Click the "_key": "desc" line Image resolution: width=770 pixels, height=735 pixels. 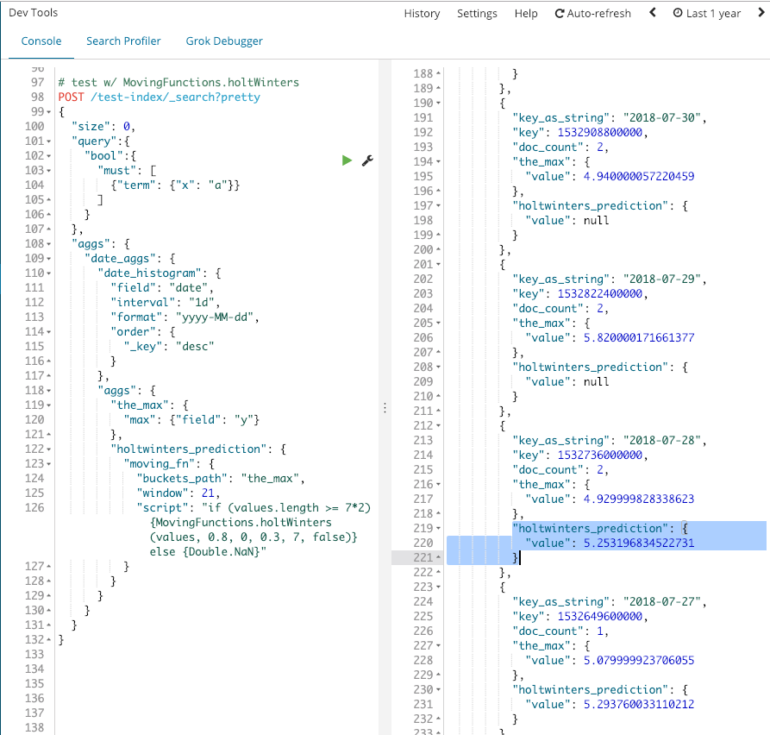click(169, 347)
